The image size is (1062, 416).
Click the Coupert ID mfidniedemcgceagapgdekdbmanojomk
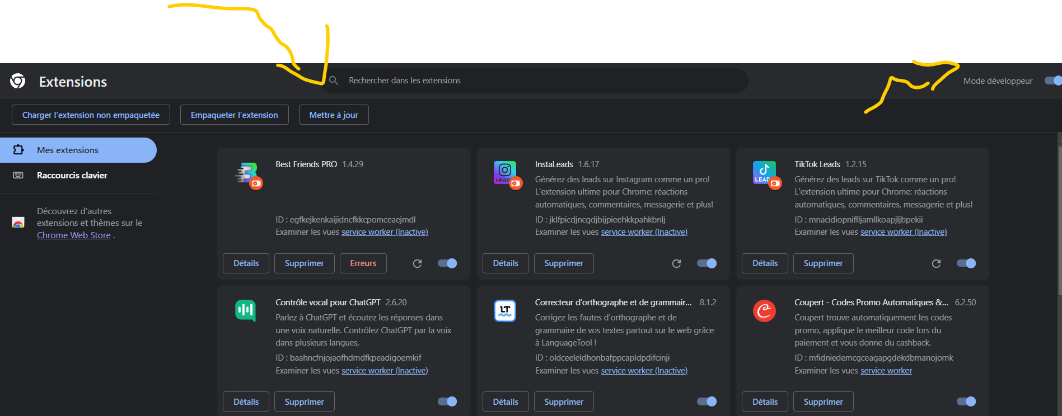(881, 358)
